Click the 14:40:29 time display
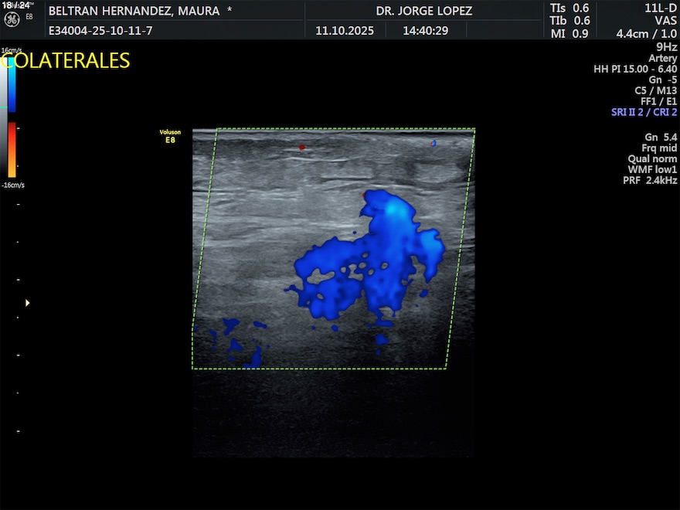The height and width of the screenshot is (510, 680). [x=425, y=31]
